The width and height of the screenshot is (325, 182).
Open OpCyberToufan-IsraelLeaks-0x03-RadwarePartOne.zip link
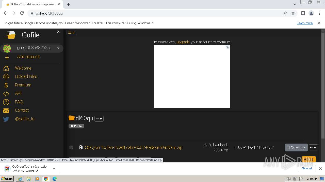(134, 147)
